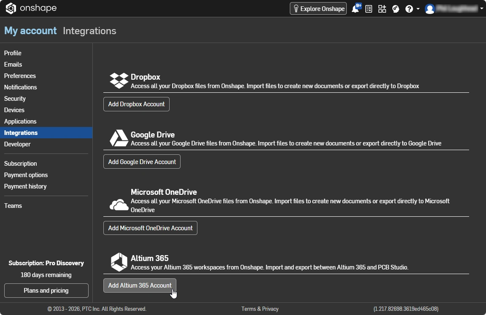Click the My account heading link
486x315 pixels.
click(x=30, y=31)
